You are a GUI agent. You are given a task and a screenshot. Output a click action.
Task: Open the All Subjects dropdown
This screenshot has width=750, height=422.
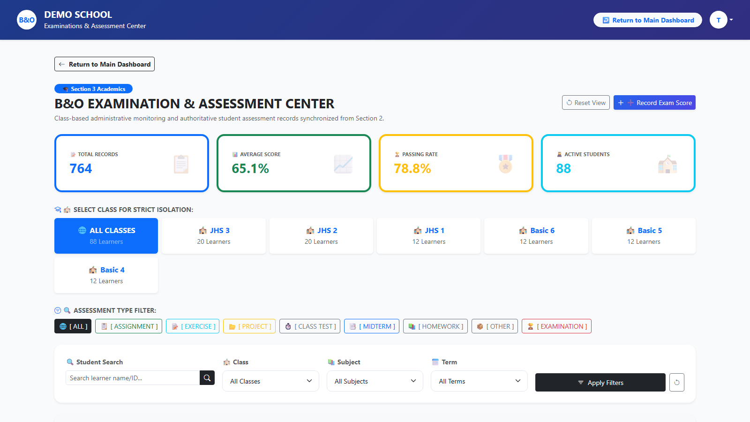[375, 381]
